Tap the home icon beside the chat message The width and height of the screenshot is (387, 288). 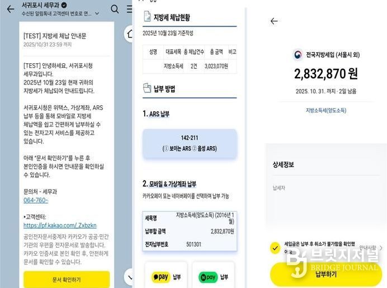tap(129, 34)
